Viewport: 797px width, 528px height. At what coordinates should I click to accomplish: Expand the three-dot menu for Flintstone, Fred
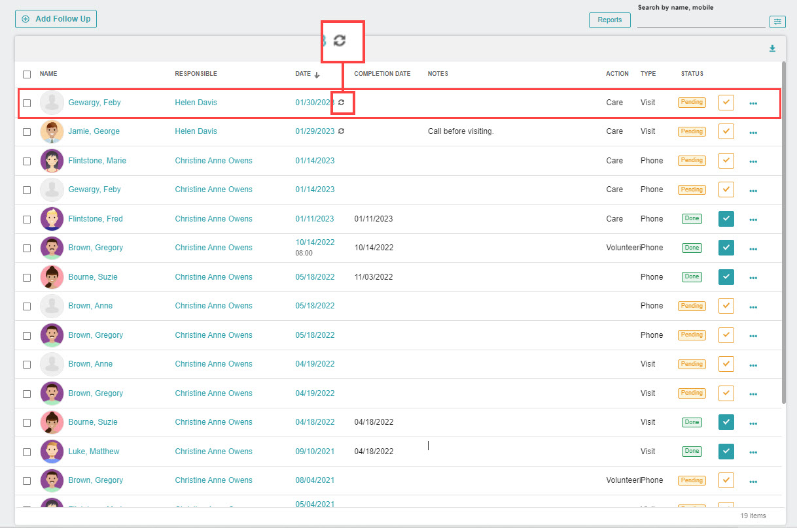pos(753,220)
